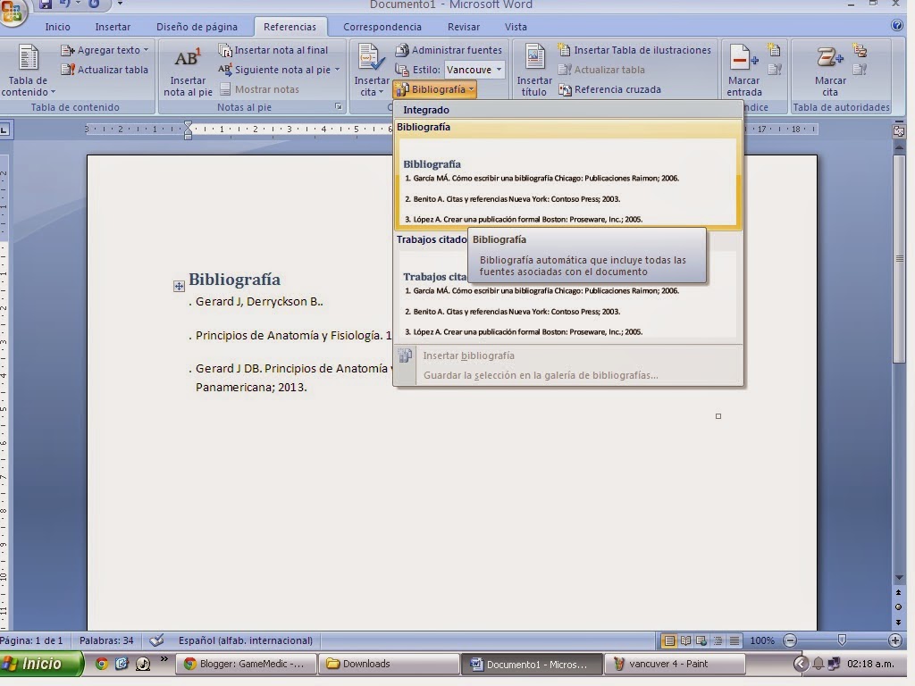Viewport: 915px width, 686px height.
Task: Click Insertar título button
Action: (534, 71)
